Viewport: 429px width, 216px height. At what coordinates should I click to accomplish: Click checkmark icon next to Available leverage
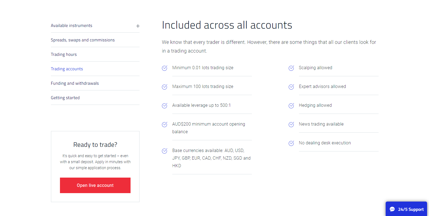click(165, 106)
